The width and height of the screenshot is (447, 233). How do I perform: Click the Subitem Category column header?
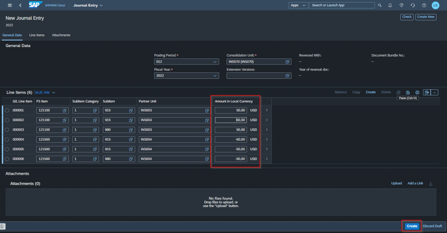coord(86,101)
